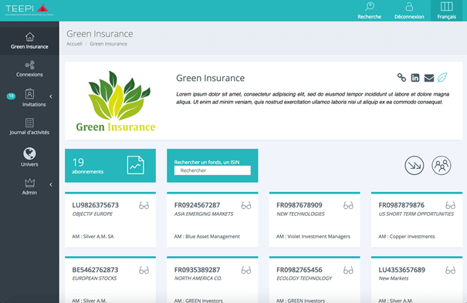Click the double-arrow circle icon
This screenshot has height=303, width=467.
414,165
